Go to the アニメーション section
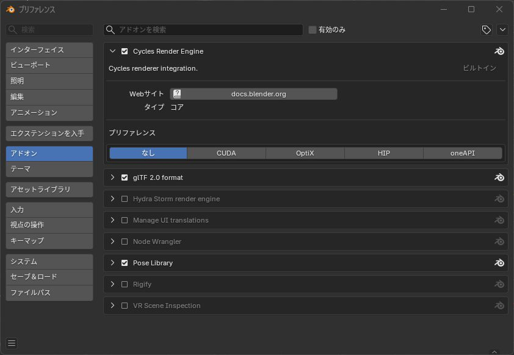The image size is (514, 355). tap(49, 113)
